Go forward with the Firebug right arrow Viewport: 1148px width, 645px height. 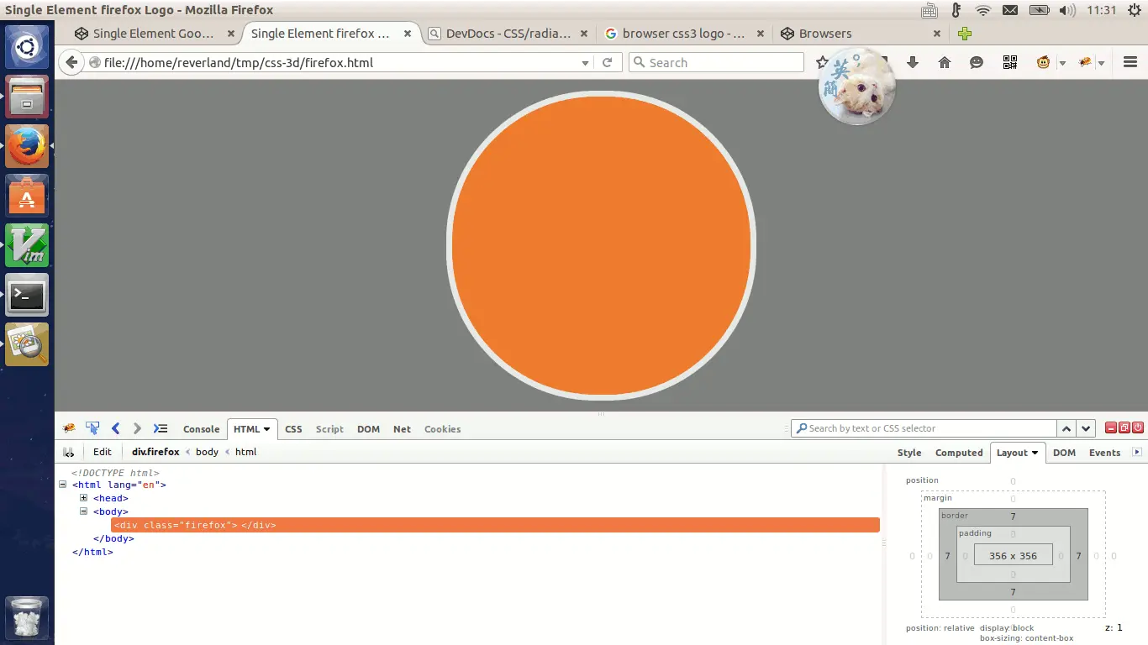pyautogui.click(x=138, y=428)
